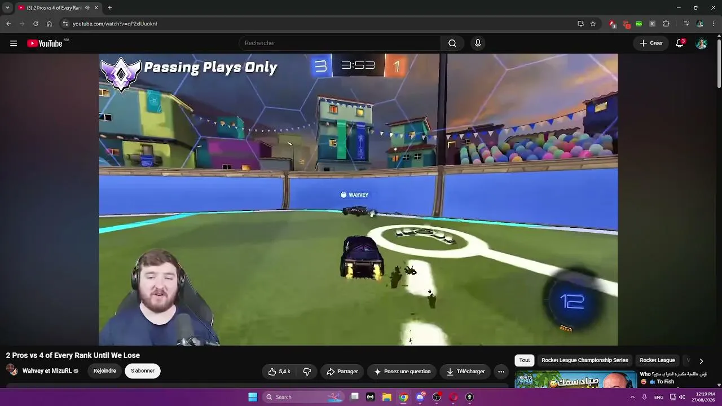Open OBS Studio from the taskbar
This screenshot has width=722, height=406.
click(437, 397)
